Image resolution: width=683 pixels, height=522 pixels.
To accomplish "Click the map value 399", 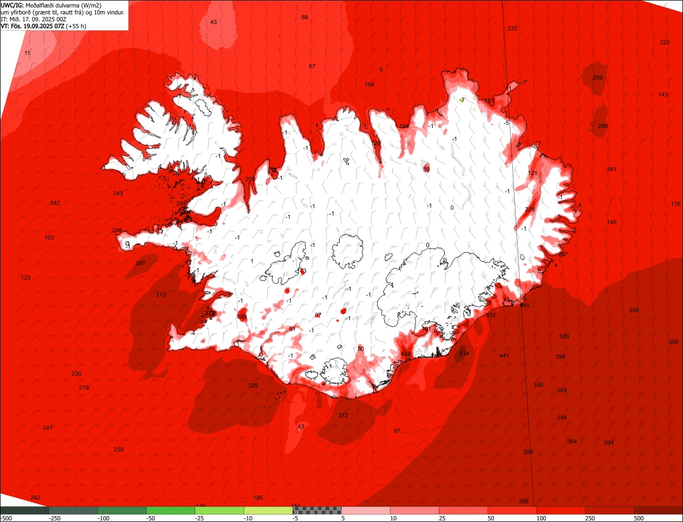I will pos(564,336).
